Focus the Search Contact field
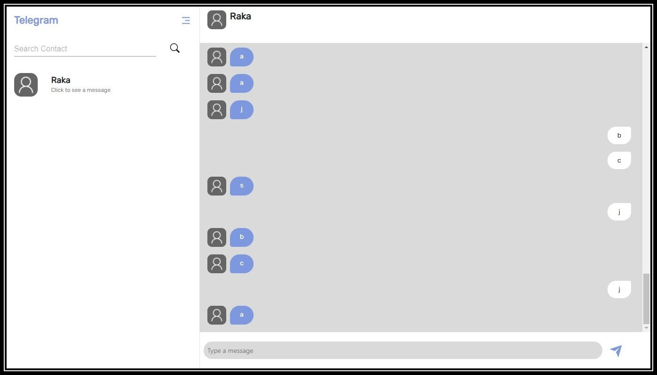Viewport: 657px width, 375px height. pos(85,49)
